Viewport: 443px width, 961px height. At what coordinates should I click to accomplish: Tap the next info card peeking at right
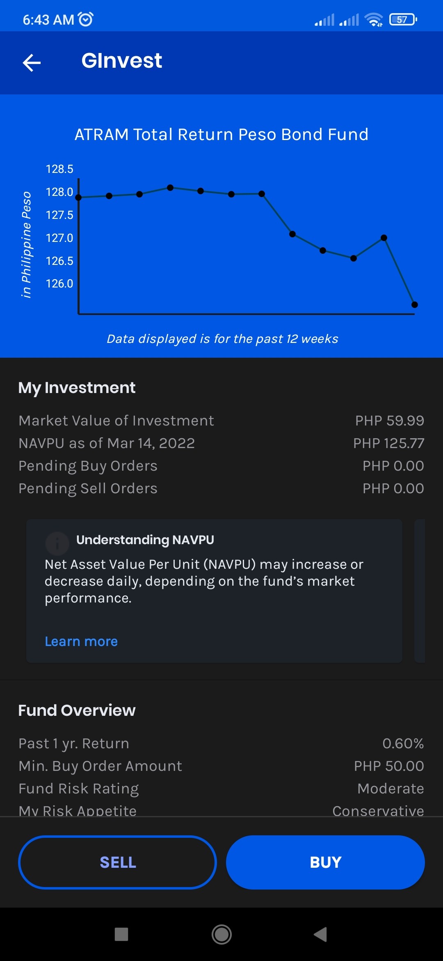420,591
